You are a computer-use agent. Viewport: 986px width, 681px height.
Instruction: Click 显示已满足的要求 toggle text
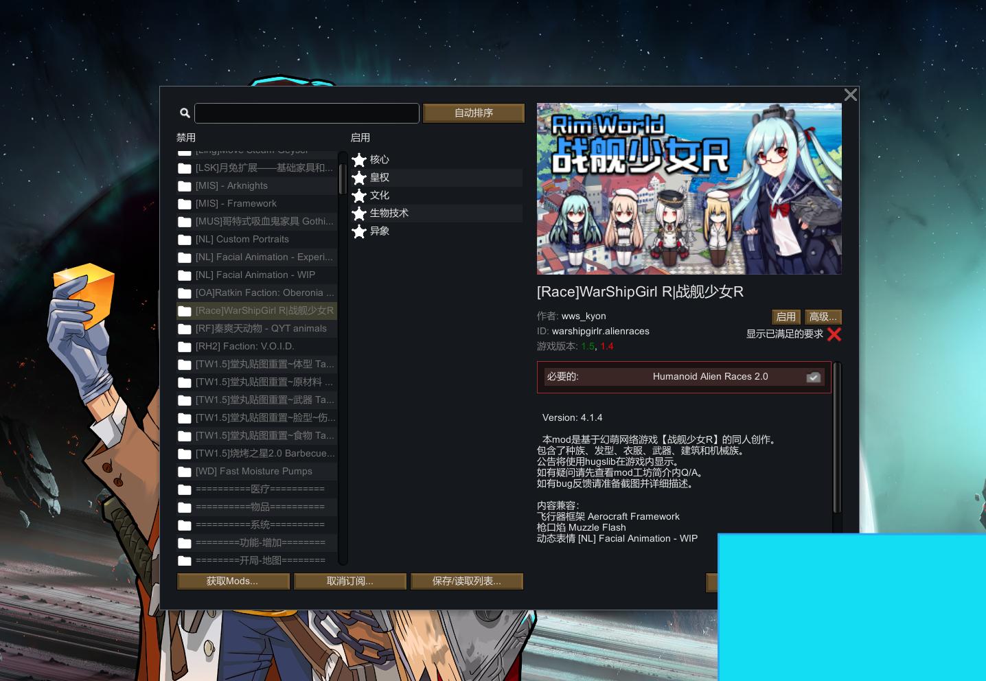click(x=785, y=334)
